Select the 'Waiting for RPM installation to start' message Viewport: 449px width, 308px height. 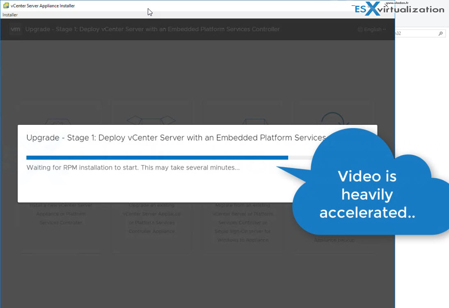133,168
